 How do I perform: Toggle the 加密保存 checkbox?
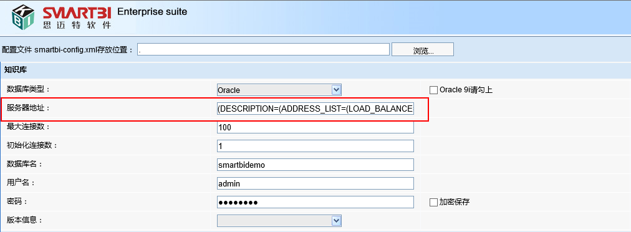click(433, 202)
